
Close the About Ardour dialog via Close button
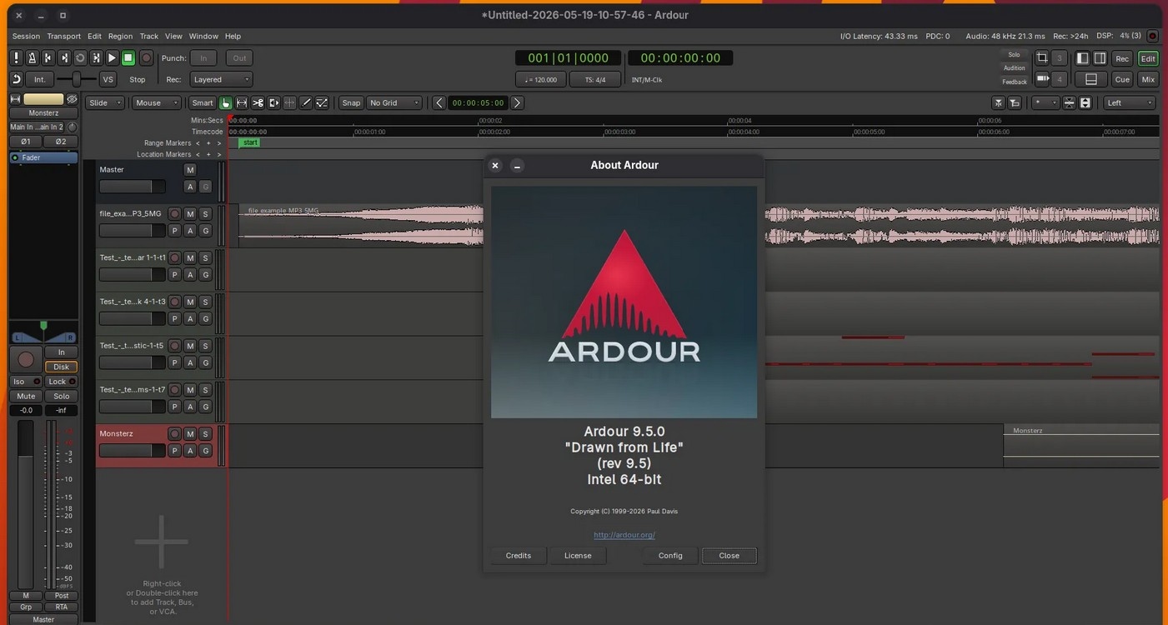click(x=729, y=556)
